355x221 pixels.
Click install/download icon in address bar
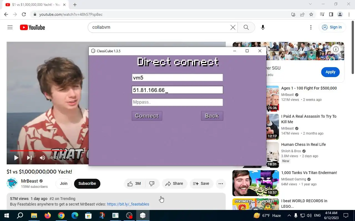[293, 14]
